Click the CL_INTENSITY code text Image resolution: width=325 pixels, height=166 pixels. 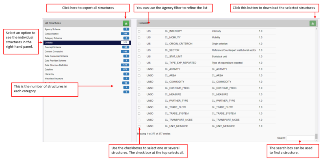pyautogui.click(x=173, y=31)
